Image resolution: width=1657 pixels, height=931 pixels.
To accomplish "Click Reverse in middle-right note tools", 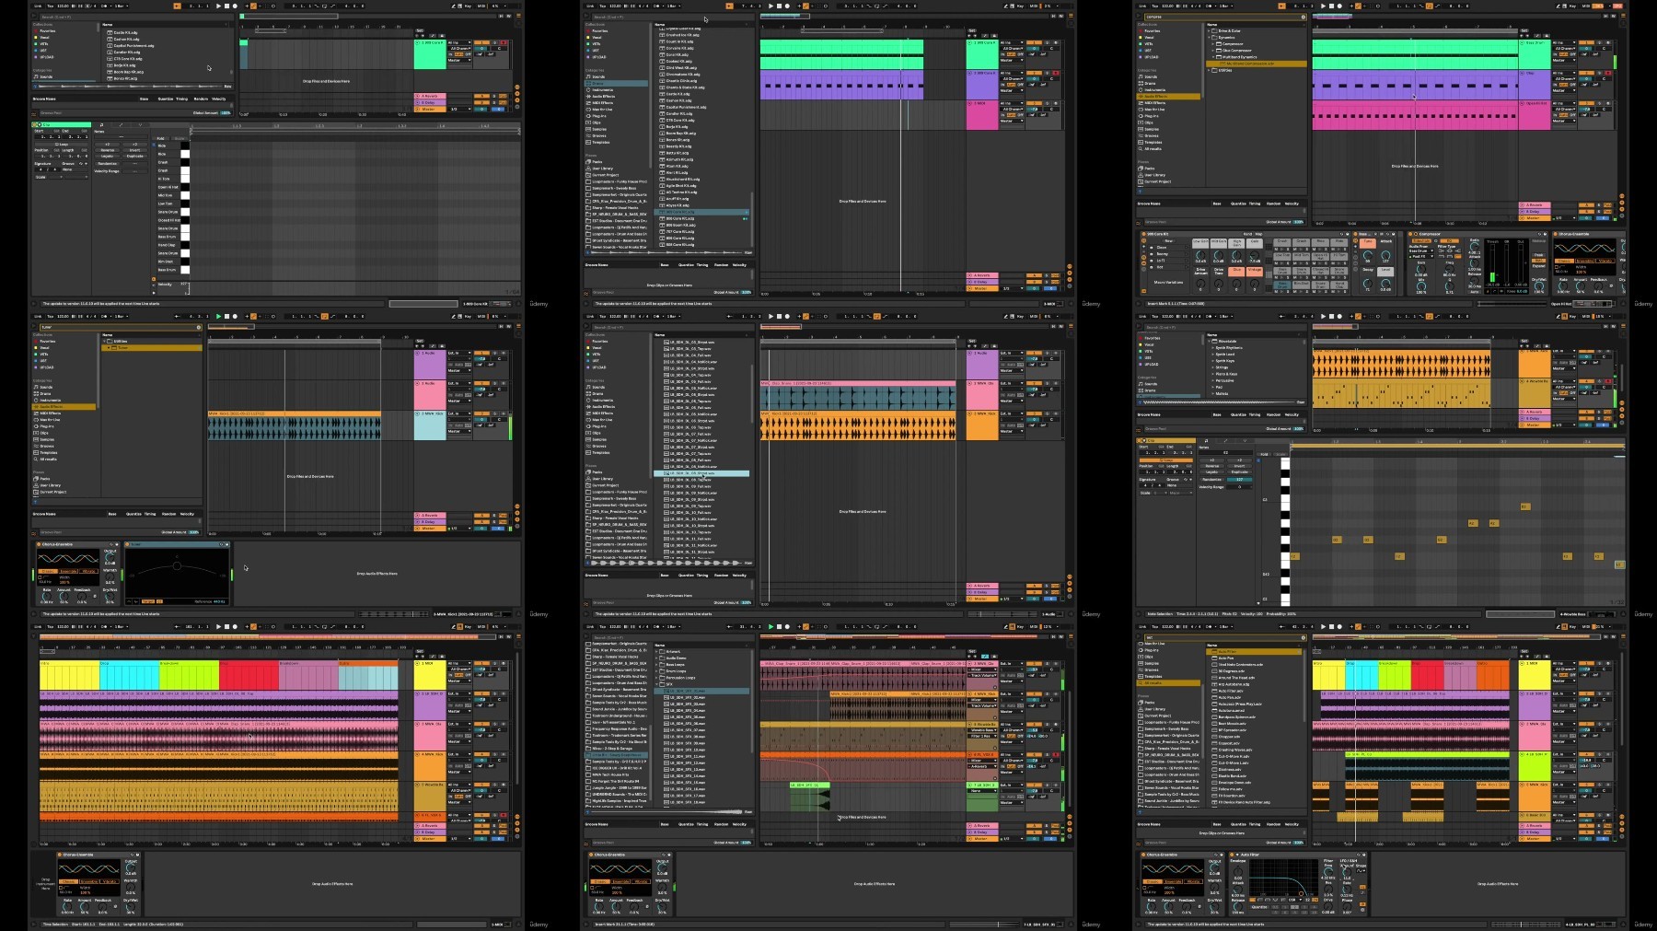I will [1212, 466].
